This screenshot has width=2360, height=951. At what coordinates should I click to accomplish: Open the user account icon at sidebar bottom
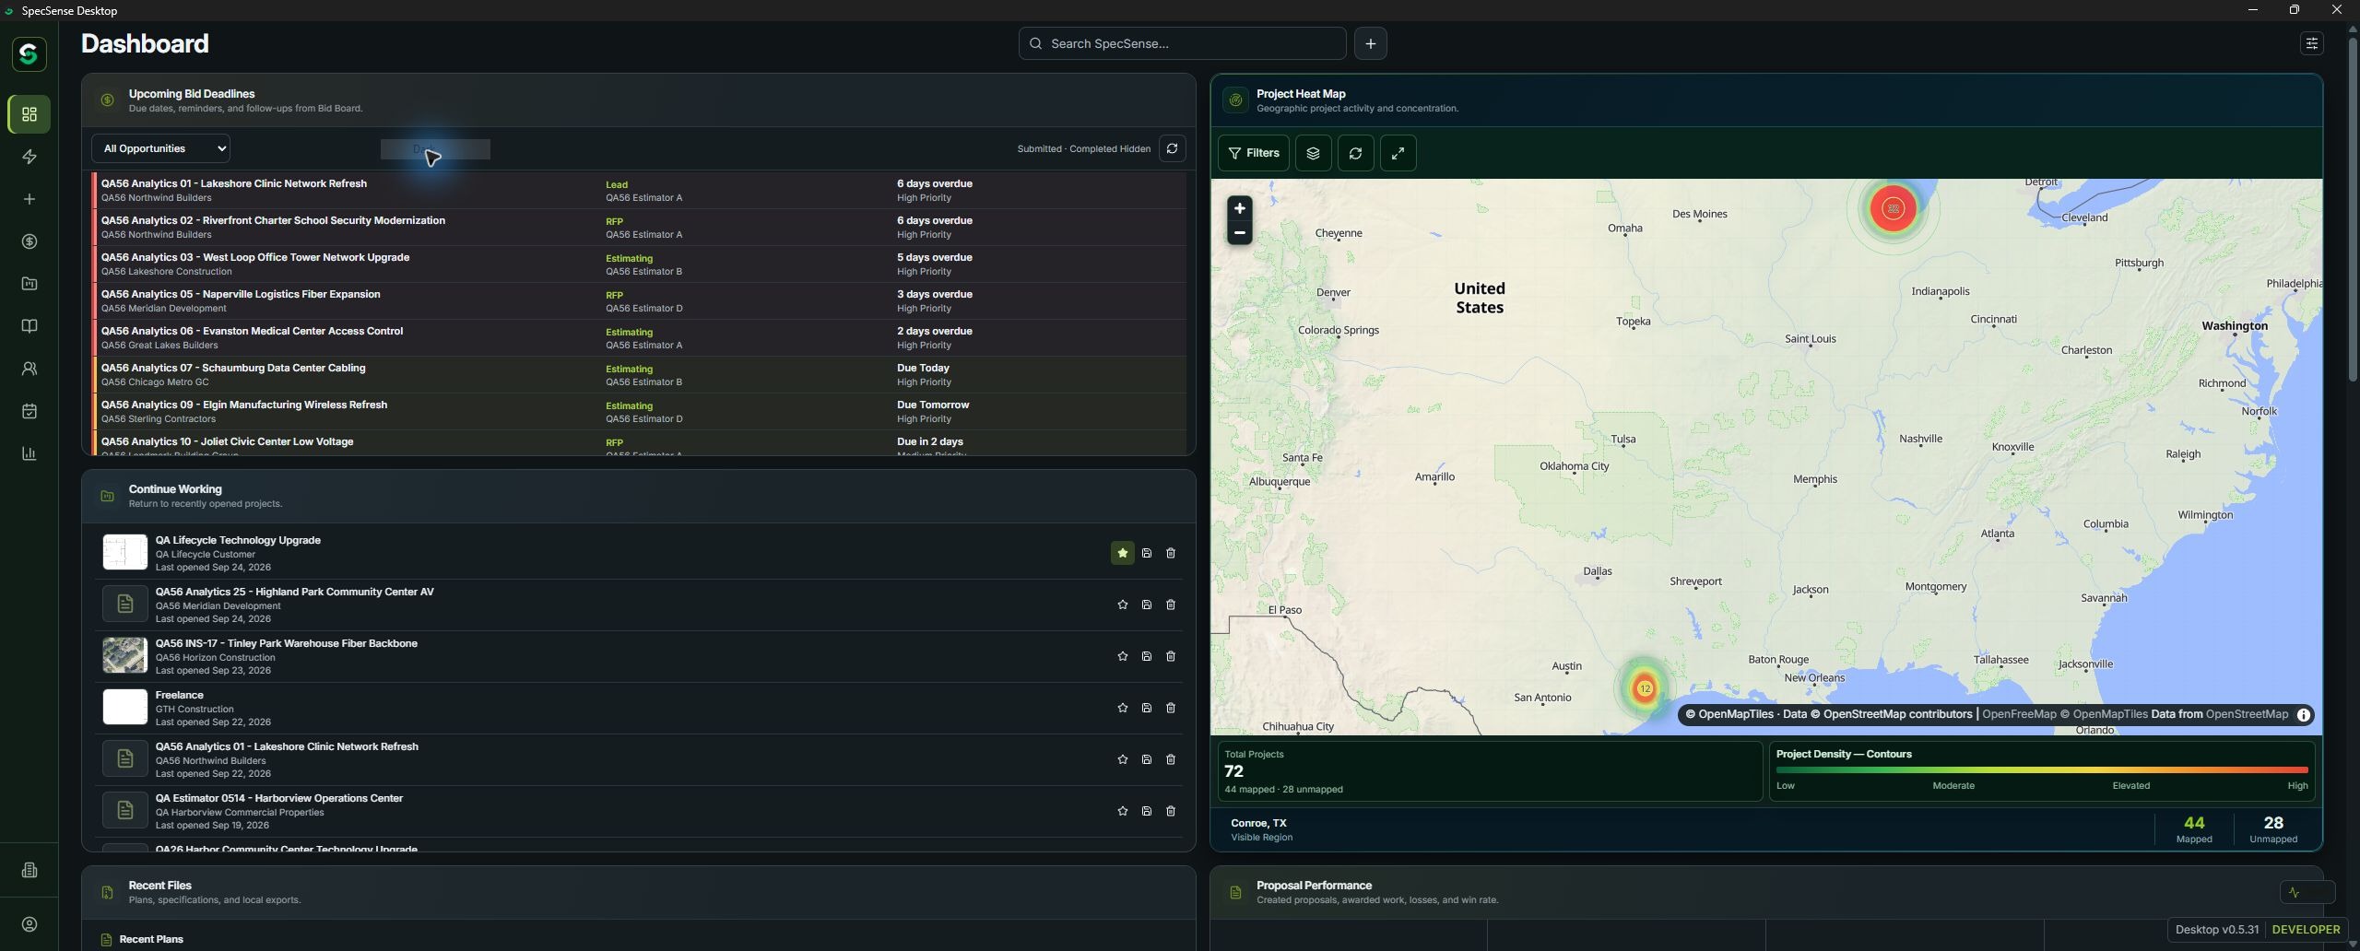pos(29,924)
